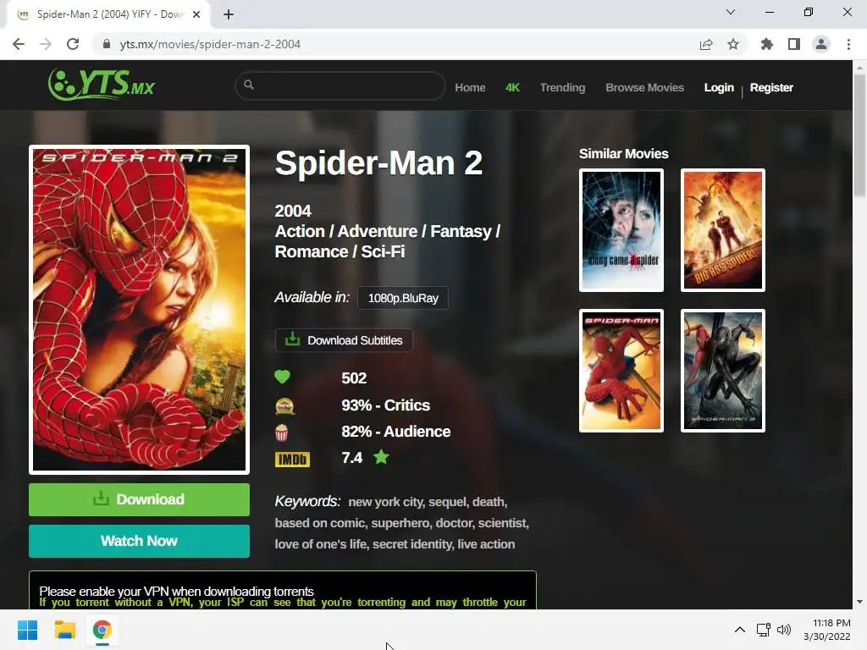Click the taskbar clock showing 11:18 PM

pyautogui.click(x=827, y=630)
